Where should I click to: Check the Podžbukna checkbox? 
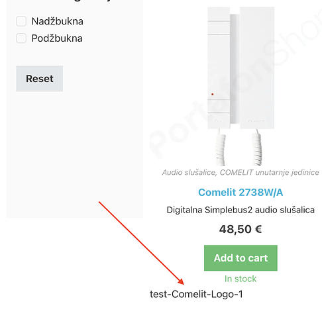(21, 38)
